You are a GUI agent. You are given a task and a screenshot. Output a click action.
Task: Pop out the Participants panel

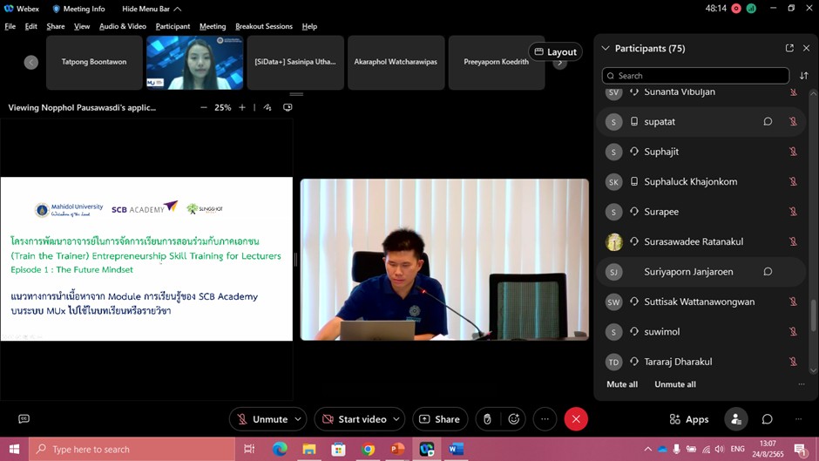point(789,49)
